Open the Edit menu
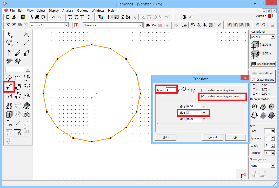The height and width of the screenshot is (188, 279). click(21, 11)
